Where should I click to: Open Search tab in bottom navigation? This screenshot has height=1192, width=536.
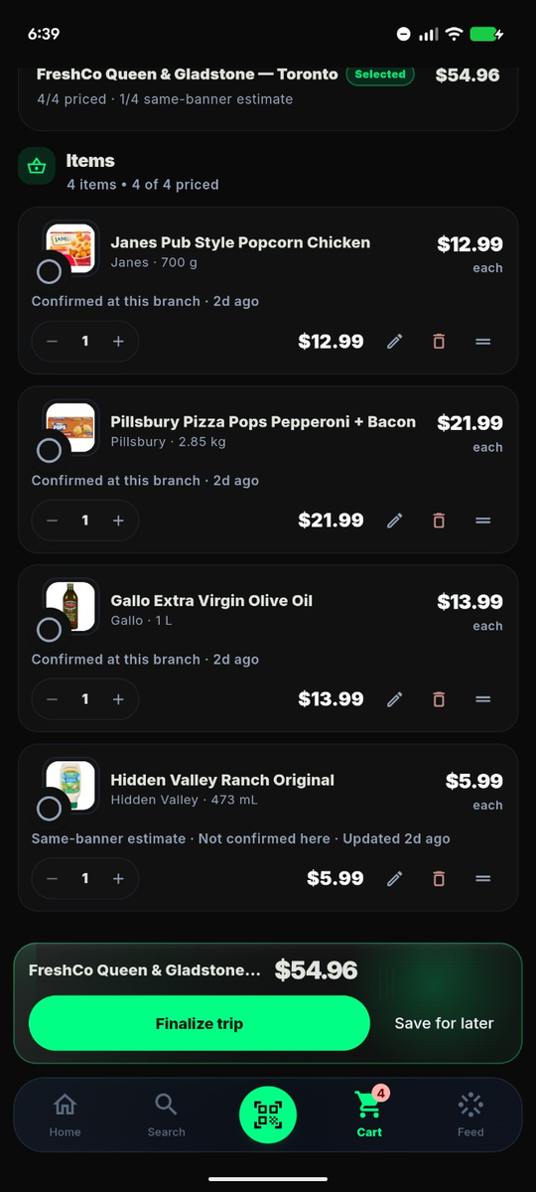[x=167, y=1115]
